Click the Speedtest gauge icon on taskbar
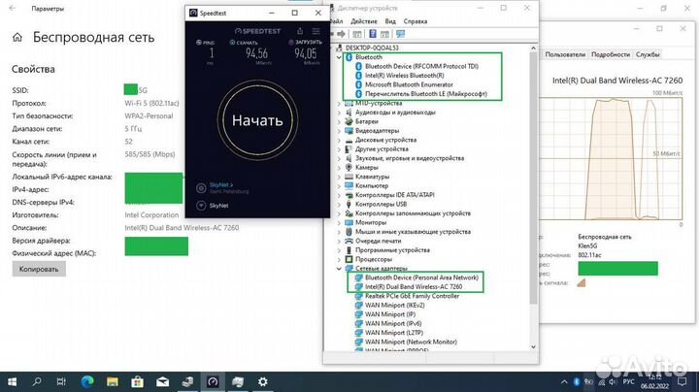 point(213,381)
